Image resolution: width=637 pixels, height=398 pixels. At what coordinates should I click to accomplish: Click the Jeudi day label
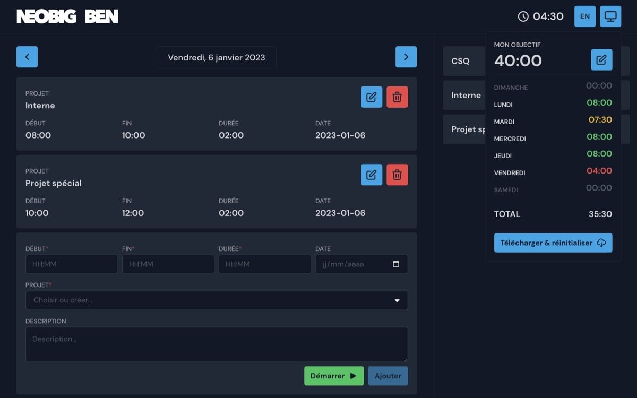point(503,156)
